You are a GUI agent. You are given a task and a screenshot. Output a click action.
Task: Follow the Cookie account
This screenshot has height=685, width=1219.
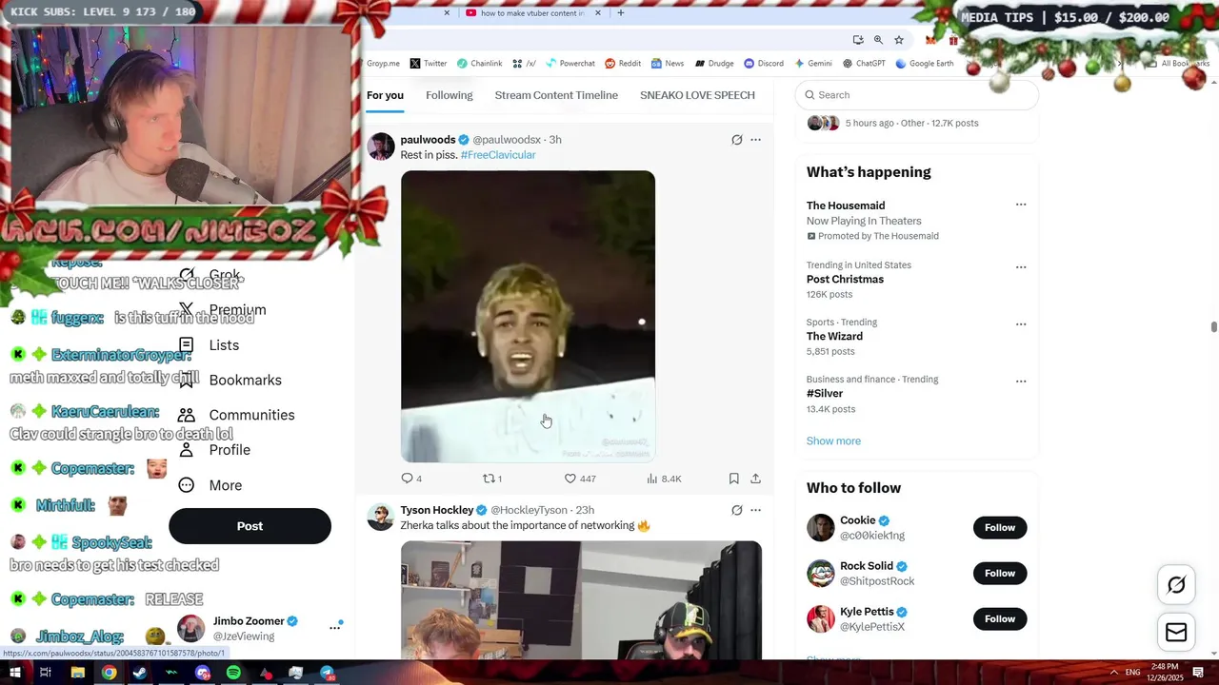tap(1000, 527)
